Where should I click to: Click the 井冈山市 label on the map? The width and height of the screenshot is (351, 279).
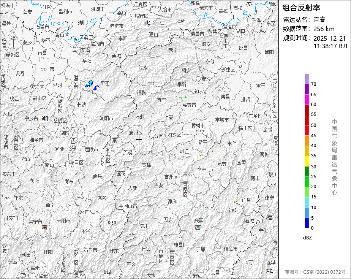pos(128,206)
